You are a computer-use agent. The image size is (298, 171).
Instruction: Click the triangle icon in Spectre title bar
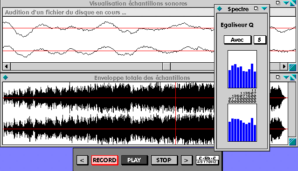[264, 8]
